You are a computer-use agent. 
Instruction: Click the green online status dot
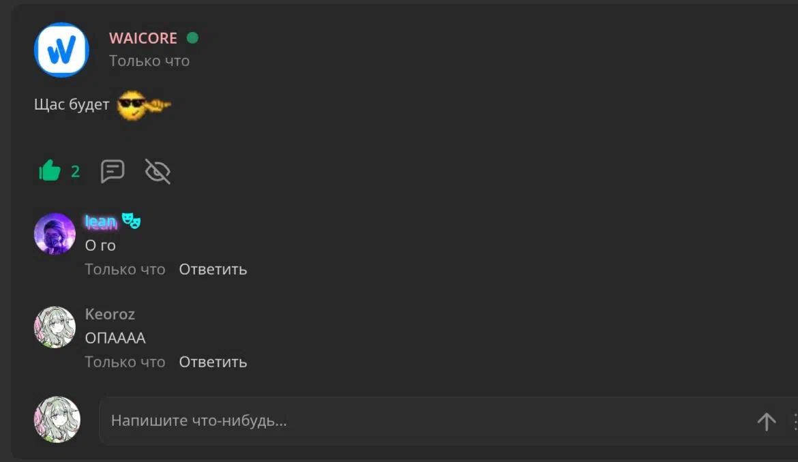coord(192,37)
